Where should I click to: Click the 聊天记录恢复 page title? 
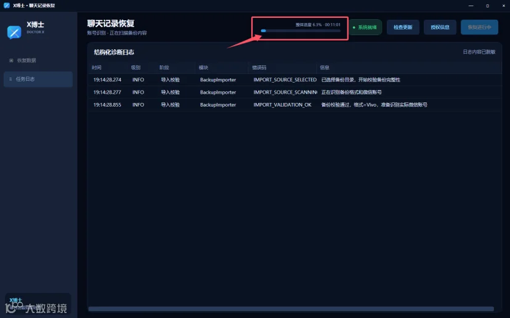111,23
